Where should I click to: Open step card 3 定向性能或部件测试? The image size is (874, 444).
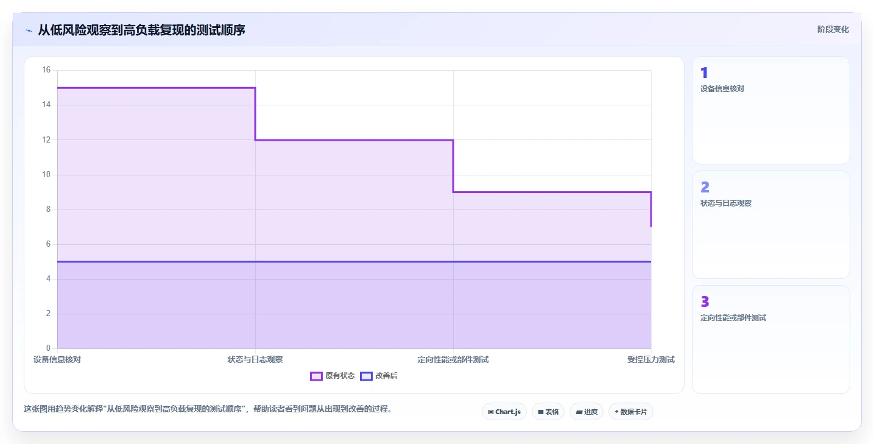770,339
